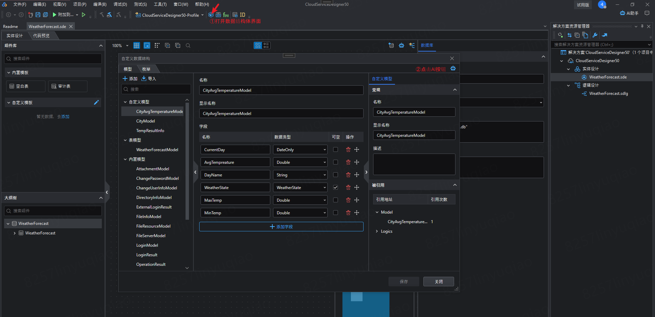Click the edit pencil icon for 自定义模板
Viewport: 655px width, 317px height.
96,102
